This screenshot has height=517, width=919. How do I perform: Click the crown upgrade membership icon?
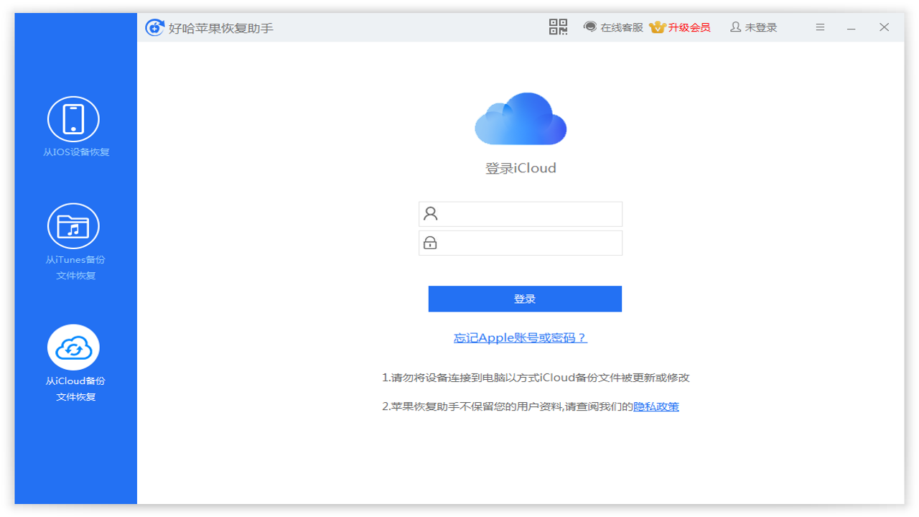[x=656, y=27]
